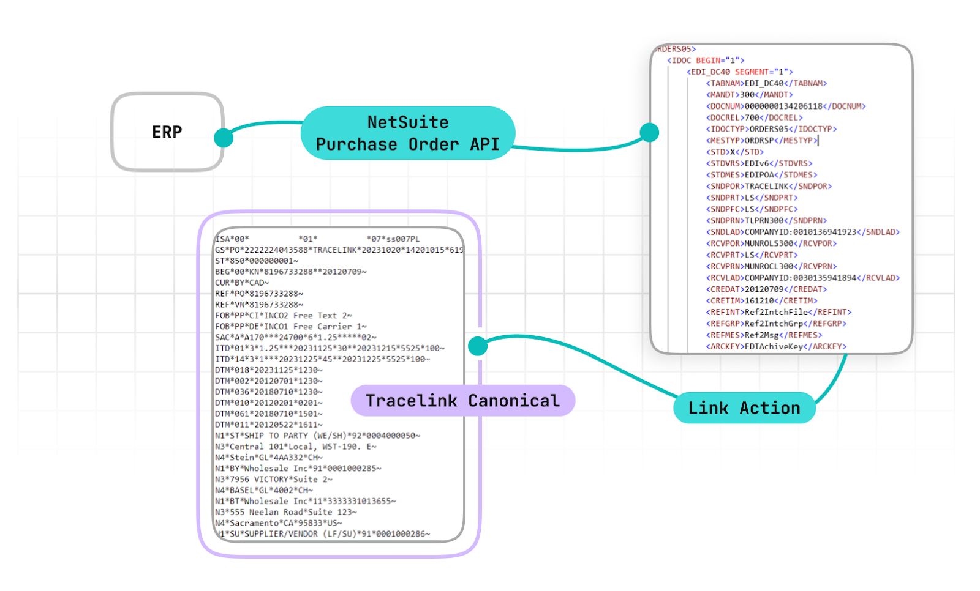This screenshot has height=591, width=980.
Task: Select the line '<CREDAT>20120709</CREDAT>'
Action: point(766,289)
